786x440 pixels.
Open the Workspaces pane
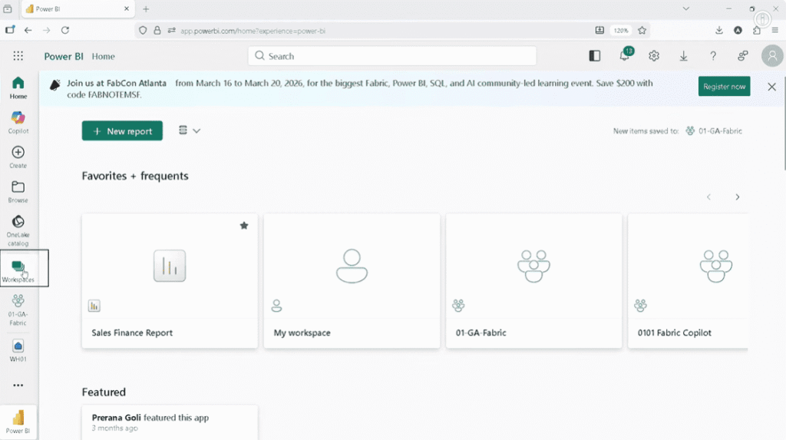pyautogui.click(x=18, y=270)
